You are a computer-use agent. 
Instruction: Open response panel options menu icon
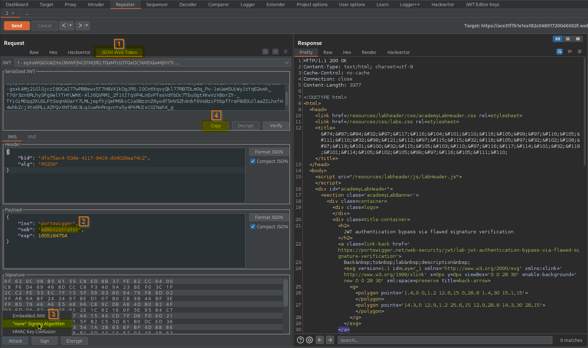click(x=580, y=51)
